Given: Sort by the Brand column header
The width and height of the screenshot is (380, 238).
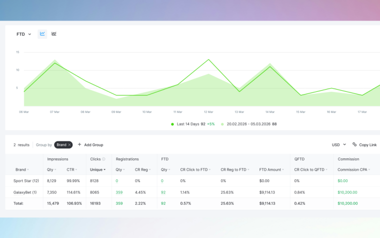Looking at the screenshot, I should (22, 169).
